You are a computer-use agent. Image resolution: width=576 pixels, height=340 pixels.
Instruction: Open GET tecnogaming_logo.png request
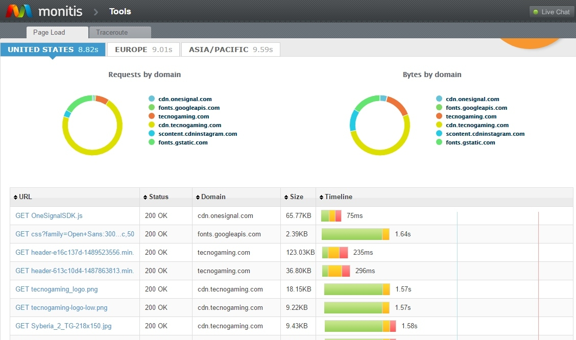coord(57,289)
